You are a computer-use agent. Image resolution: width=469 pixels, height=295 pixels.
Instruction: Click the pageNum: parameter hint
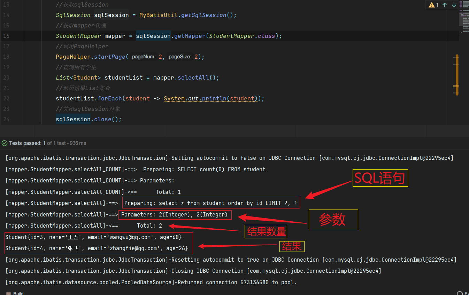point(144,57)
